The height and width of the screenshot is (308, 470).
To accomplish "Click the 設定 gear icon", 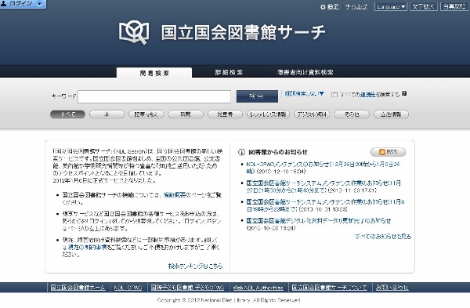I will pyautogui.click(x=323, y=7).
